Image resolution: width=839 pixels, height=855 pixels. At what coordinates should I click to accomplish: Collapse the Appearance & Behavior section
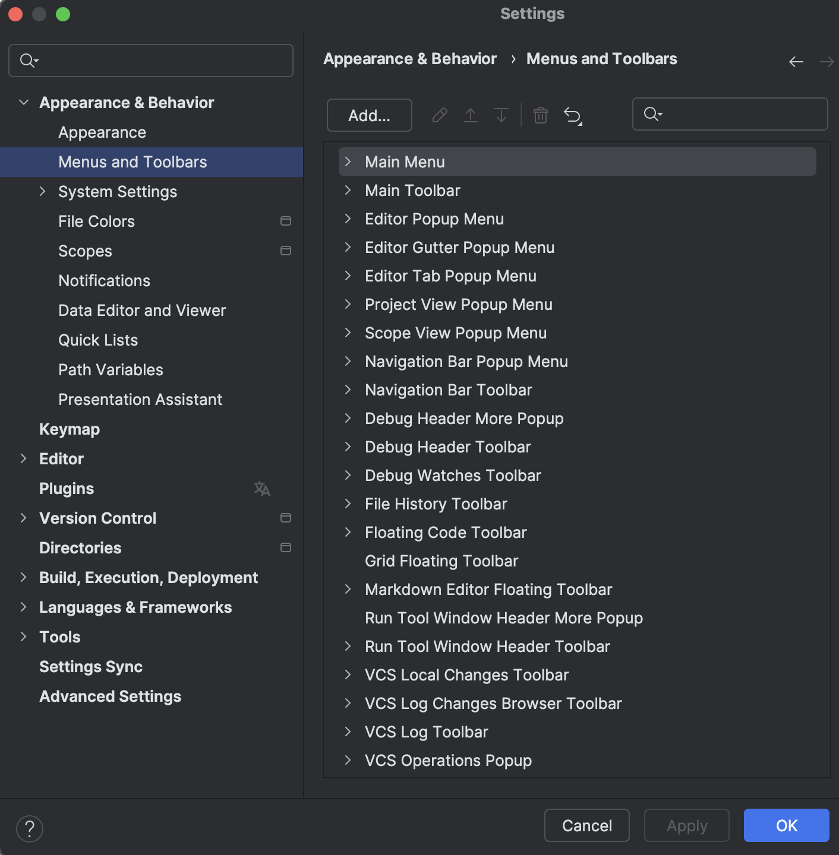(24, 102)
